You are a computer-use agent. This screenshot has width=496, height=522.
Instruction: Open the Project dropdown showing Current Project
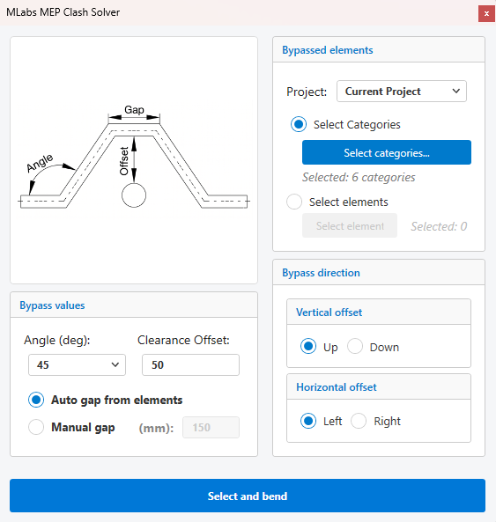pyautogui.click(x=402, y=92)
